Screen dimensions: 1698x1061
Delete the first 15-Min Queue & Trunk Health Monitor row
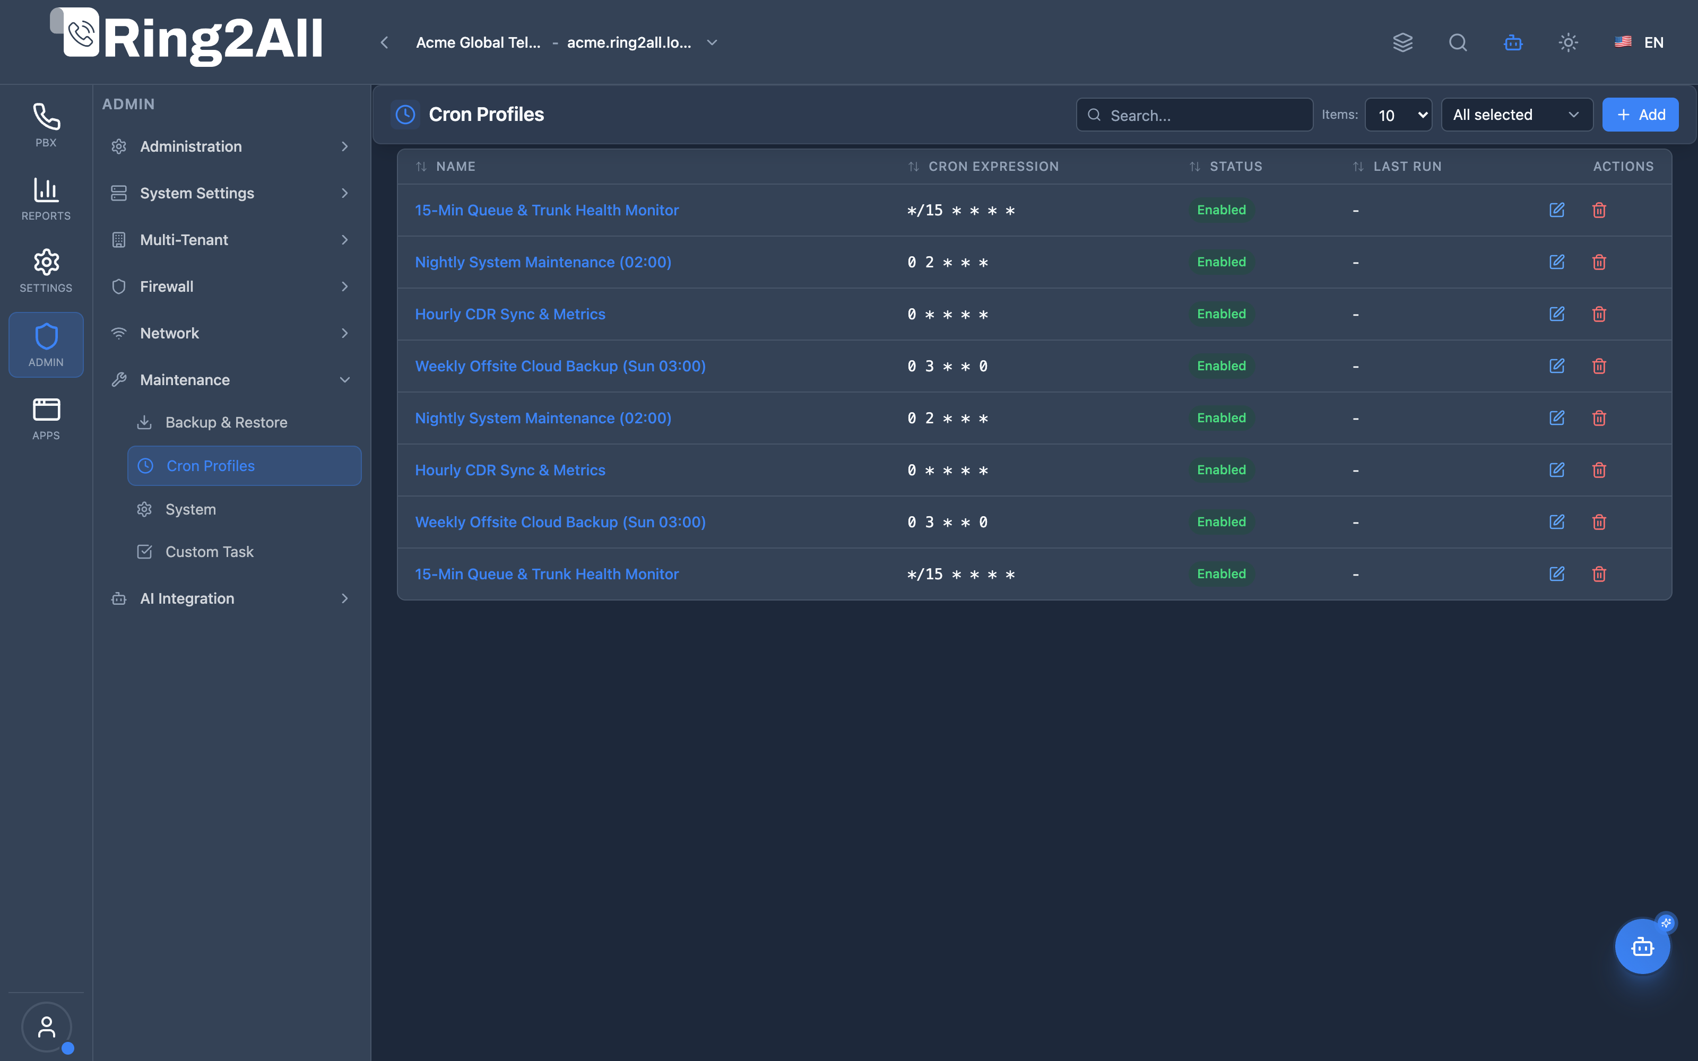tap(1599, 210)
